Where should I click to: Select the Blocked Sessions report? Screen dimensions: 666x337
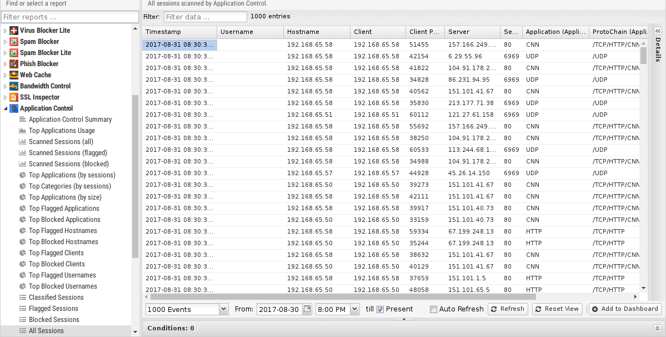coord(54,320)
